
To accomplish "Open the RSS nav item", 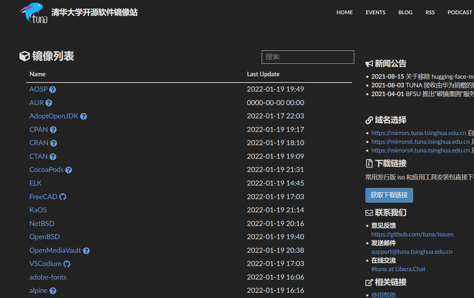I will tap(430, 13).
